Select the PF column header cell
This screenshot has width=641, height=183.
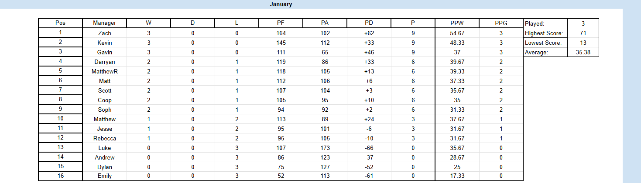pos(281,23)
